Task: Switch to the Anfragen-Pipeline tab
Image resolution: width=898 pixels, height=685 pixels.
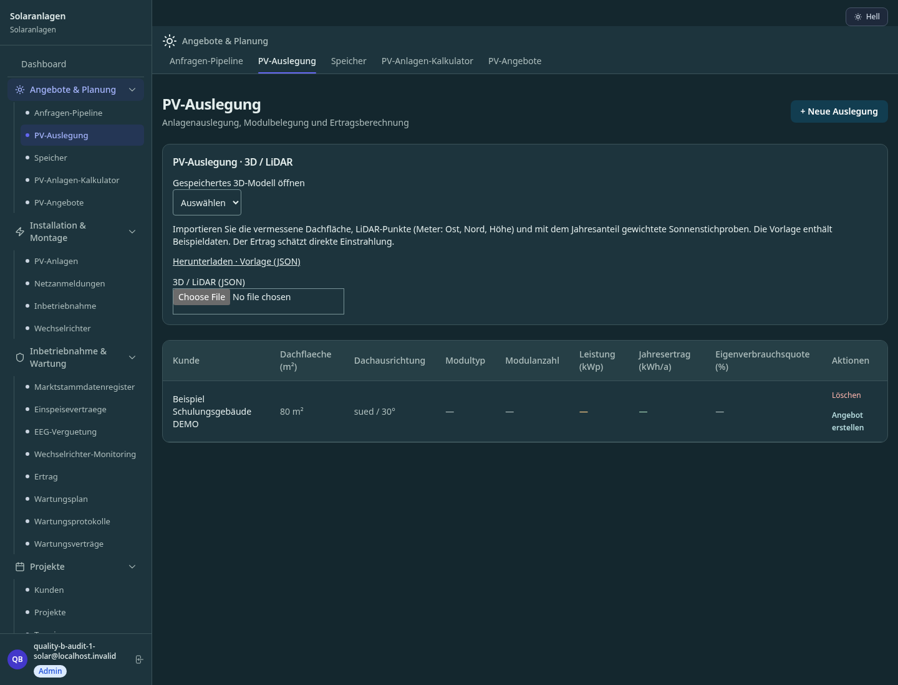Action: tap(206, 61)
